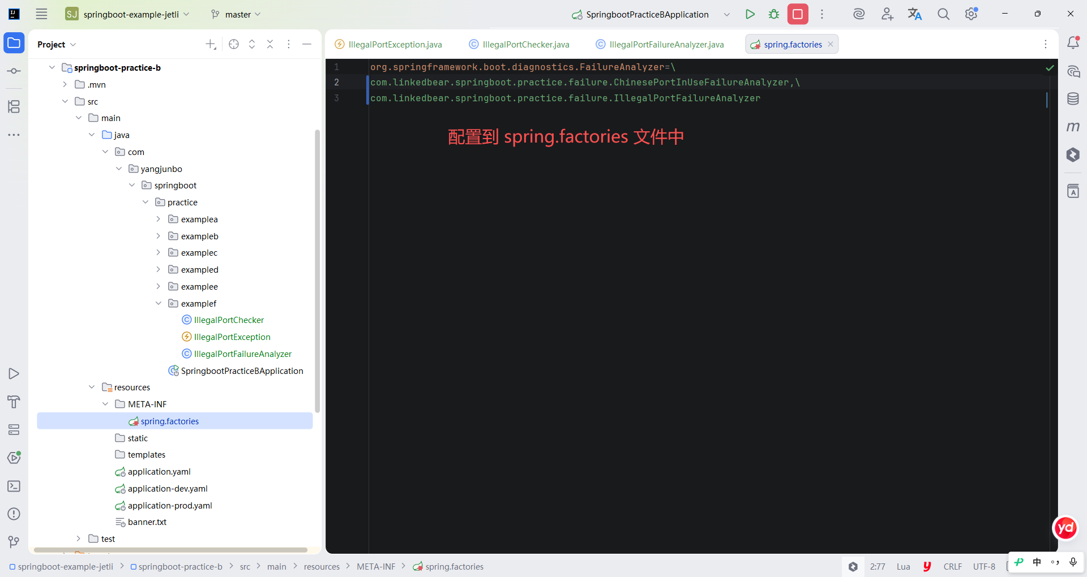Open the Project tool window icon

pyautogui.click(x=14, y=43)
